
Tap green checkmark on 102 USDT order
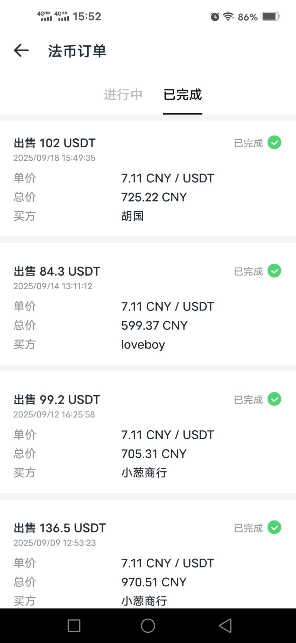(x=274, y=143)
